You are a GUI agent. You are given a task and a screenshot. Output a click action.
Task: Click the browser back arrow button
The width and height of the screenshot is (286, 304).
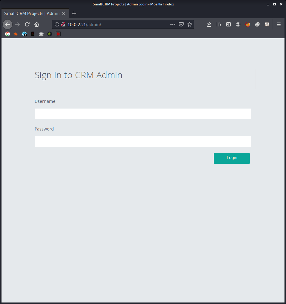pyautogui.click(x=8, y=24)
